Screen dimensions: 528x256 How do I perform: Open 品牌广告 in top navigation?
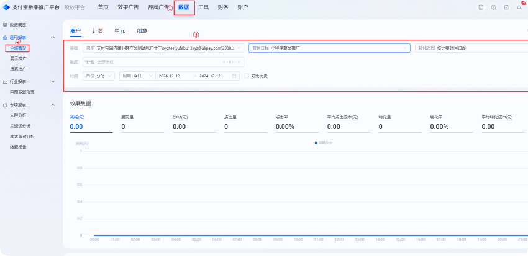click(158, 7)
